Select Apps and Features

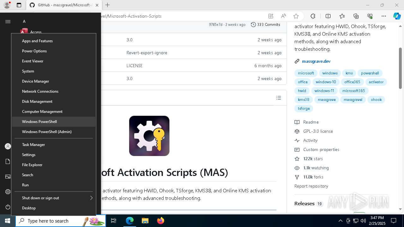[x=54, y=41]
